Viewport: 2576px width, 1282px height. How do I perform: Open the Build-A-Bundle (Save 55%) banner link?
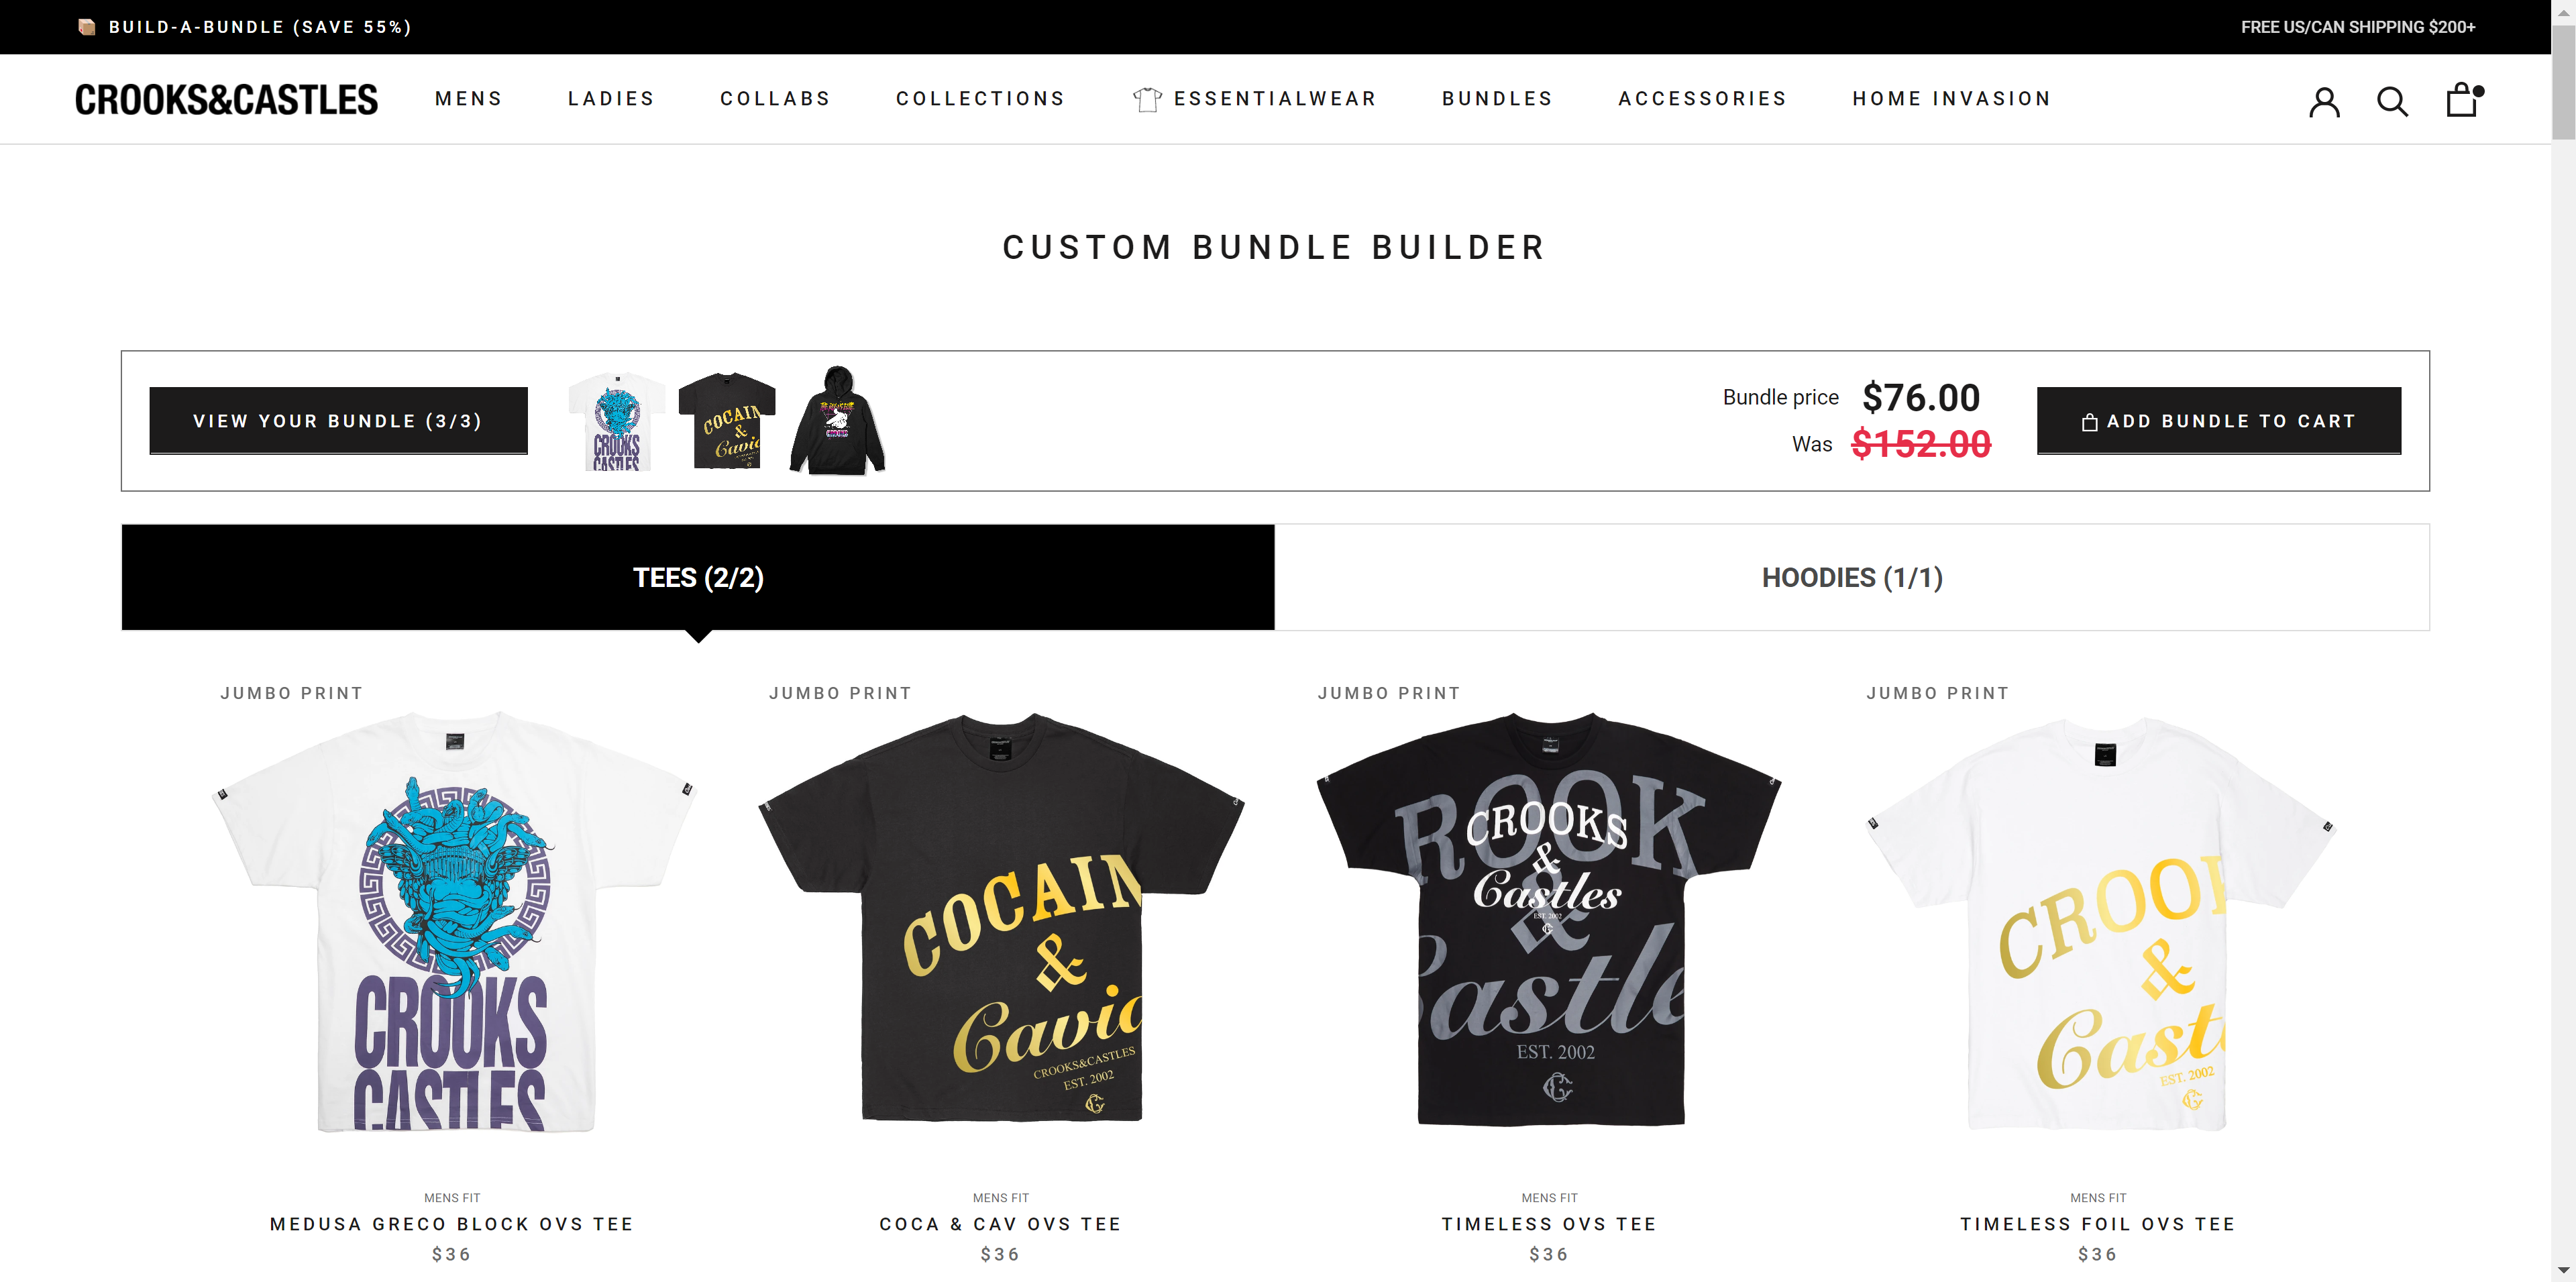260,27
